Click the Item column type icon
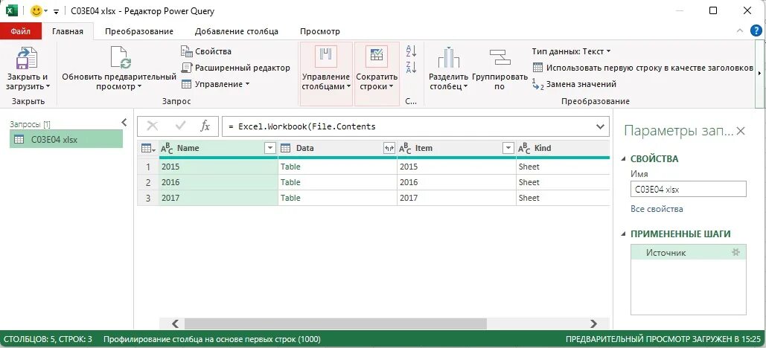766x348 pixels. point(406,149)
